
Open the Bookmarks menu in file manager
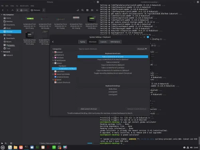[24, 6]
